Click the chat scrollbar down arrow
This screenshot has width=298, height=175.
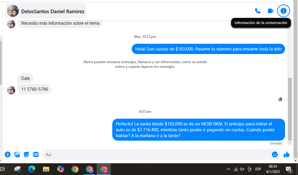click(x=290, y=143)
